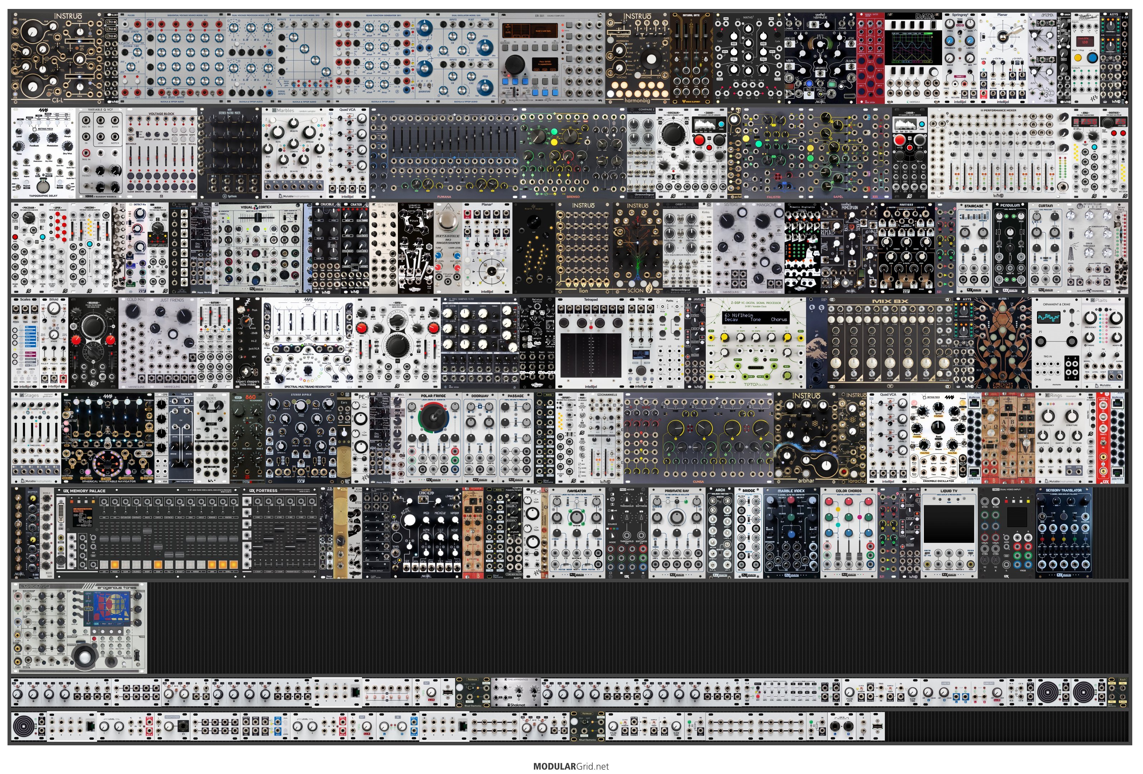1143x774 pixels.
Task: Select the Tetrapad module
Action: point(591,343)
